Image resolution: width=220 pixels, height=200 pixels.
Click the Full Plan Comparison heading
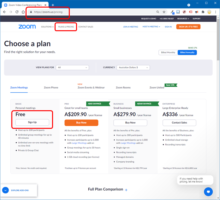pyautogui.click(x=105, y=189)
